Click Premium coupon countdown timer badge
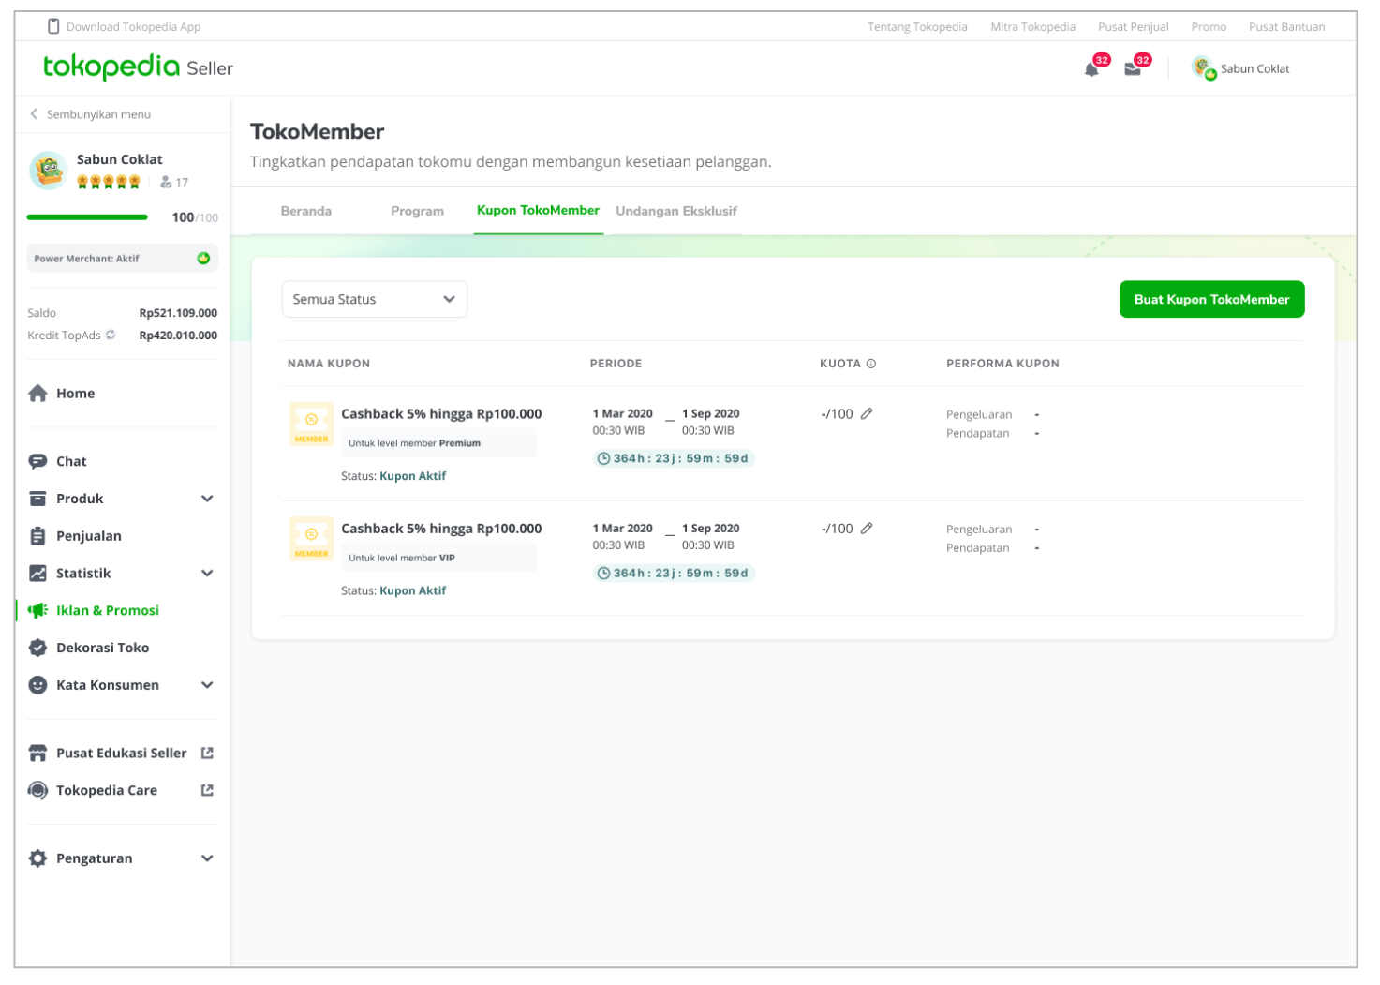This screenshot has width=1380, height=985. 674,458
